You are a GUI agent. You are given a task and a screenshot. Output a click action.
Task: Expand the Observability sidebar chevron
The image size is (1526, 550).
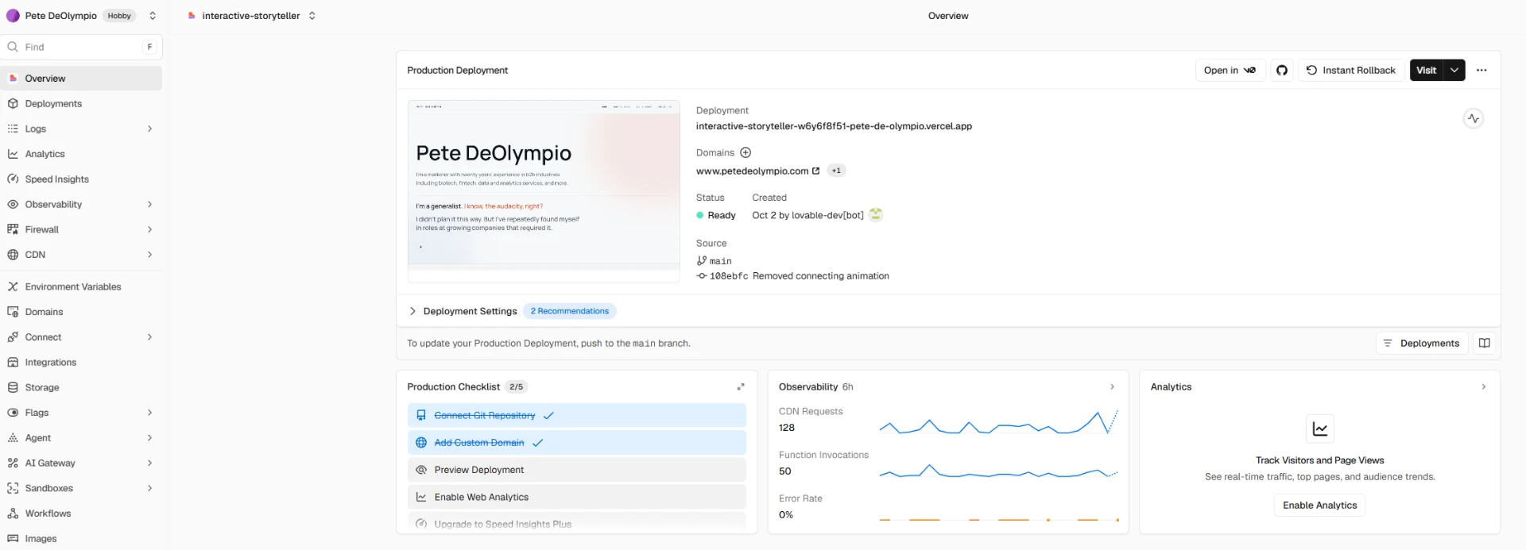click(149, 204)
